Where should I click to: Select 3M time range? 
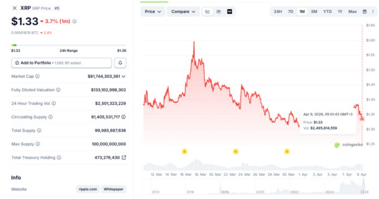coord(314,11)
